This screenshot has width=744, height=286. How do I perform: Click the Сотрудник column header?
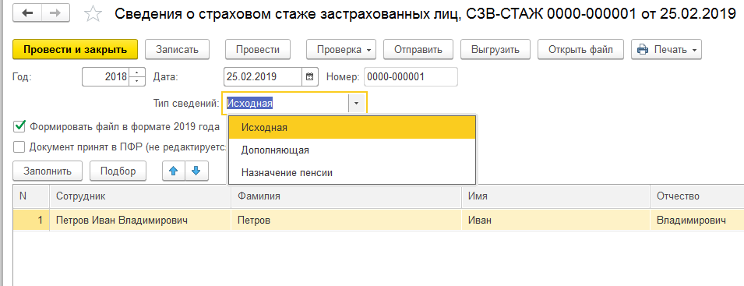[140, 196]
